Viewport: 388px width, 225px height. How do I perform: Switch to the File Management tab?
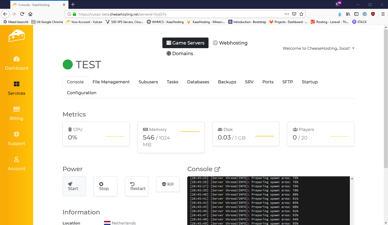pos(111,82)
